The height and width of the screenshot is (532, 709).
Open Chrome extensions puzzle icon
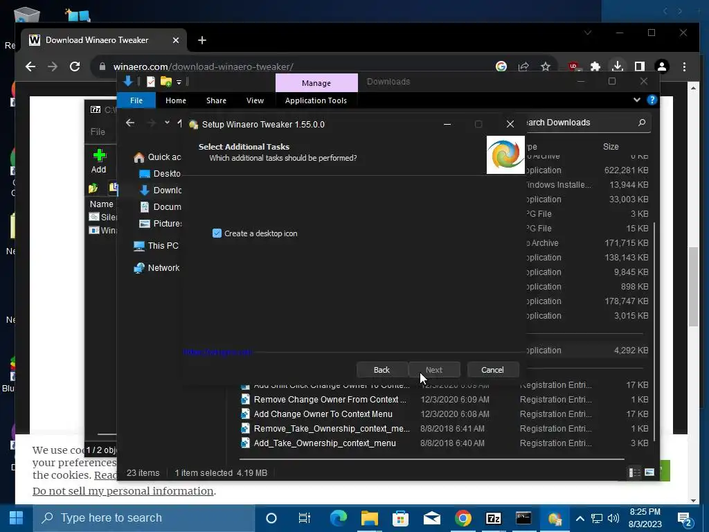595,66
